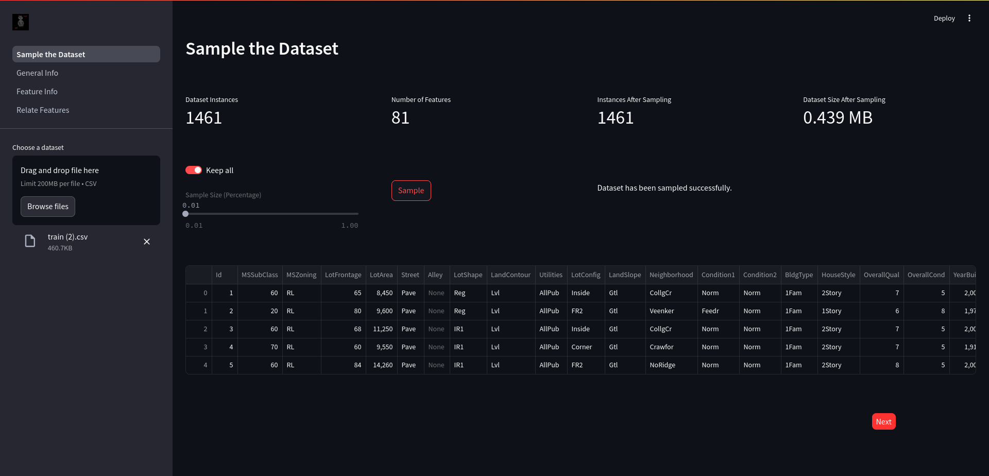Remove the uploaded train (2).csv file
This screenshot has width=989, height=476.
147,242
